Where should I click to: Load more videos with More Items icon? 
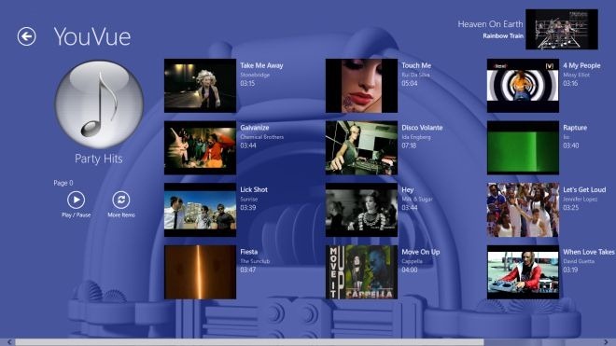pyautogui.click(x=121, y=200)
